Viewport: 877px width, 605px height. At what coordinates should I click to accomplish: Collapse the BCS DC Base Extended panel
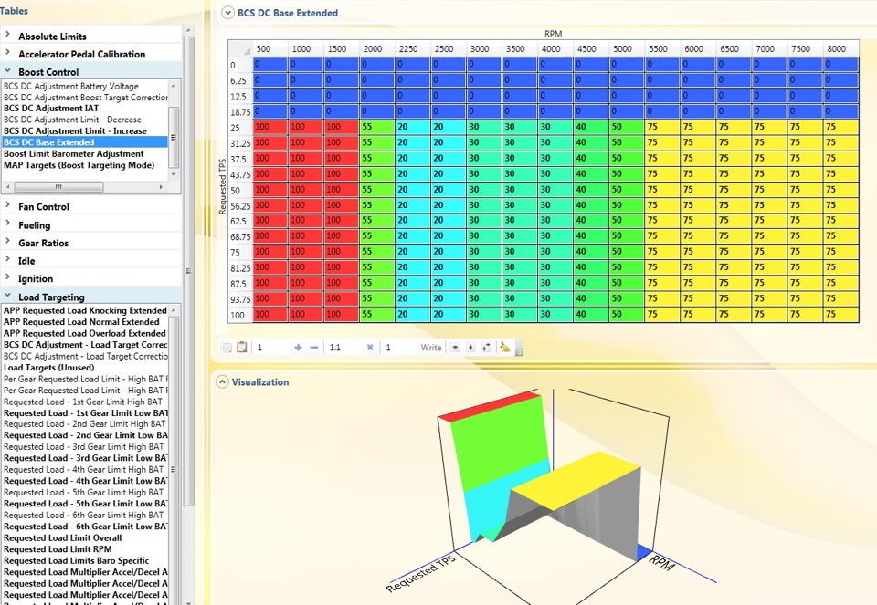coord(227,13)
